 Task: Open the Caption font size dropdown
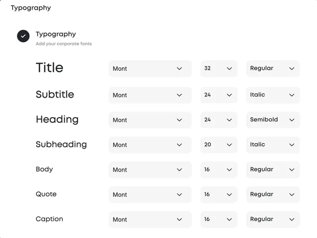(x=219, y=219)
